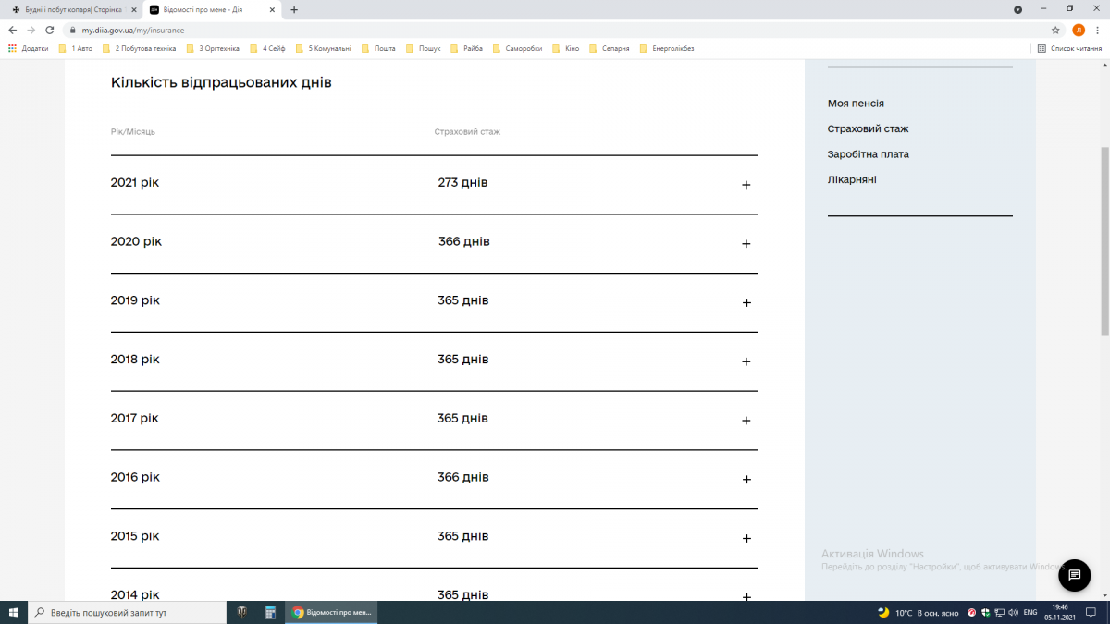The image size is (1110, 624).
Task: Open Додатки apps shortcut
Action: point(28,48)
